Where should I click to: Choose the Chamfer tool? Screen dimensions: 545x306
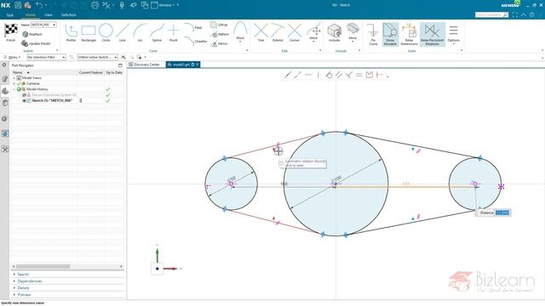(195, 41)
